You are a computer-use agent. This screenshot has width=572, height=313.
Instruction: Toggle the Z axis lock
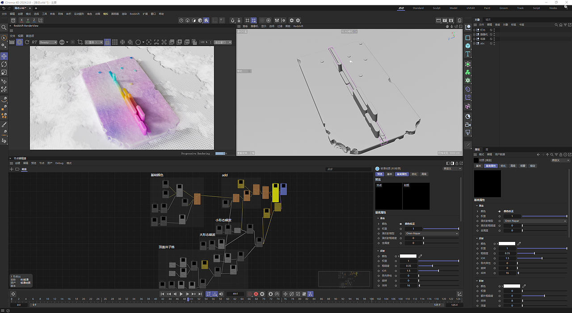34,20
